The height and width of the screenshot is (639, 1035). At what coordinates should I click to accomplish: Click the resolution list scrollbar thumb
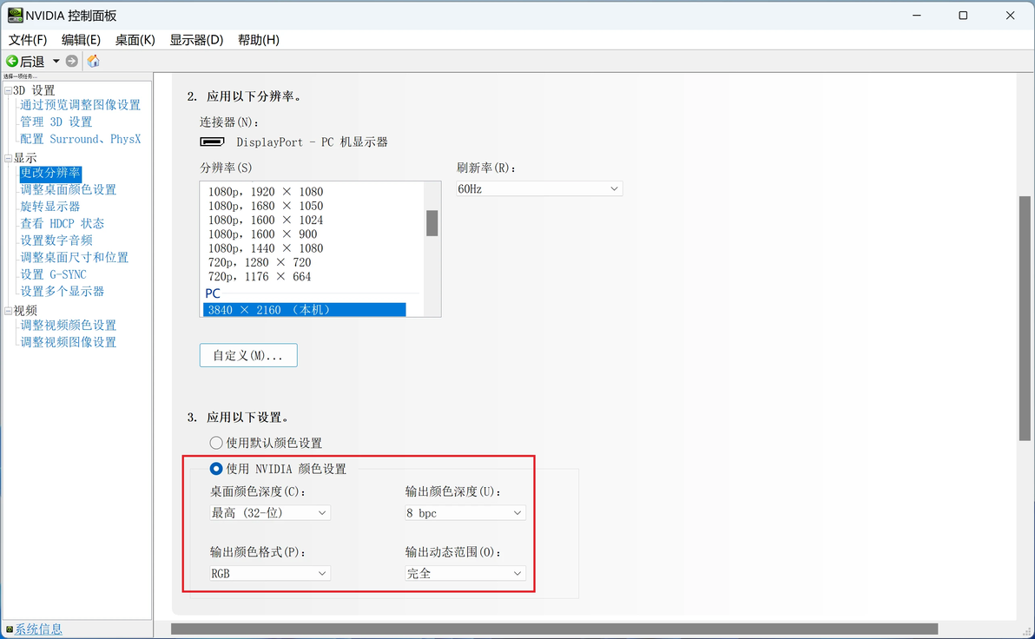432,223
